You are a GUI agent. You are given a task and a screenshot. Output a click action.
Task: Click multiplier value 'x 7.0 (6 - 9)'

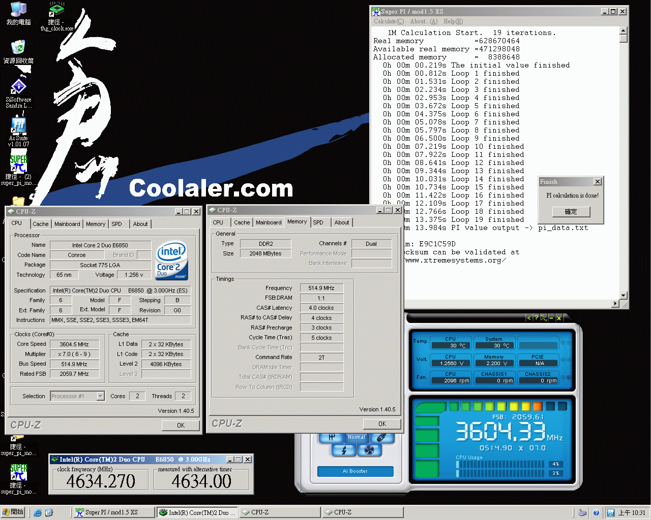pyautogui.click(x=74, y=354)
